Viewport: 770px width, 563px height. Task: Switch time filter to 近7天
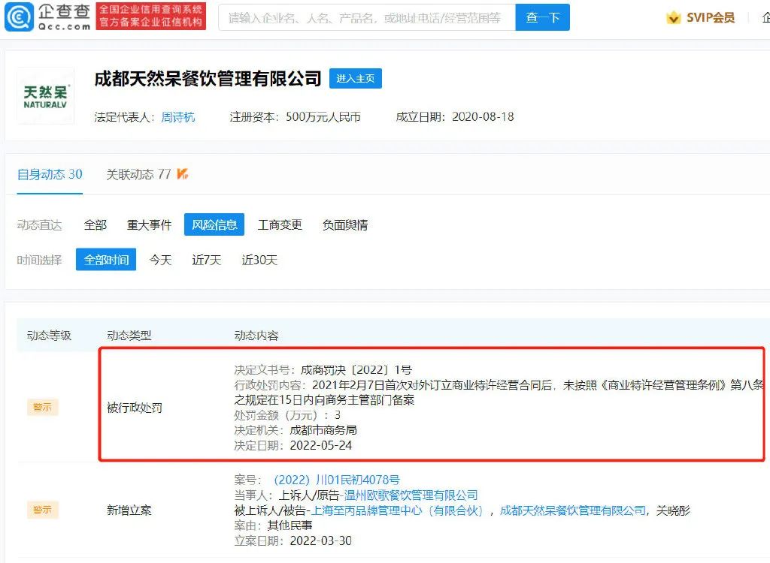point(206,260)
